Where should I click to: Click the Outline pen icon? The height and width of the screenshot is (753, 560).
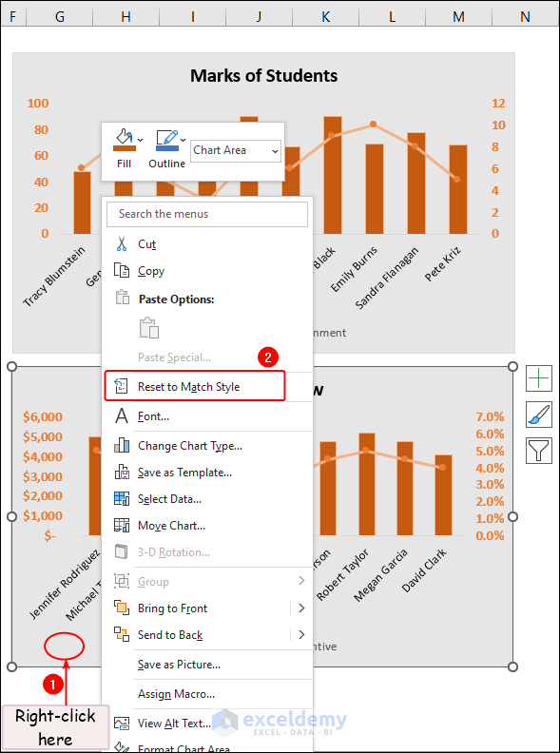[166, 140]
